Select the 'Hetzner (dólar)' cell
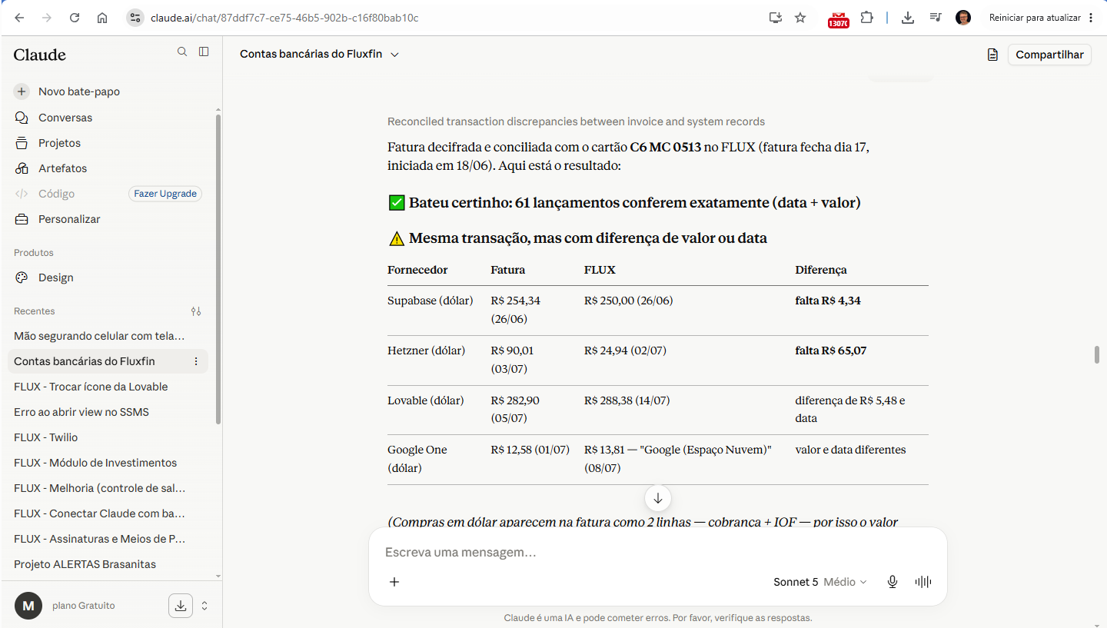This screenshot has width=1107, height=628. point(426,351)
